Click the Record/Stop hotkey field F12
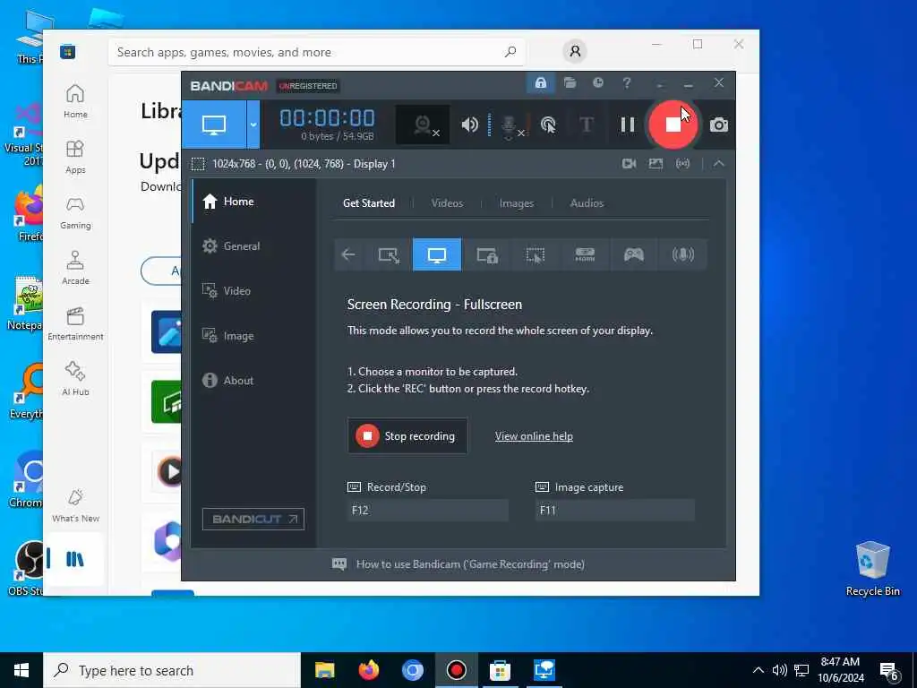The width and height of the screenshot is (917, 688). [427, 510]
